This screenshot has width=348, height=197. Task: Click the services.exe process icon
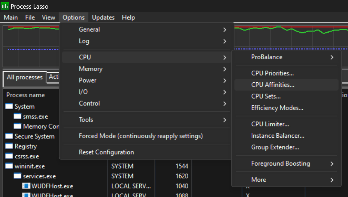click(18, 176)
